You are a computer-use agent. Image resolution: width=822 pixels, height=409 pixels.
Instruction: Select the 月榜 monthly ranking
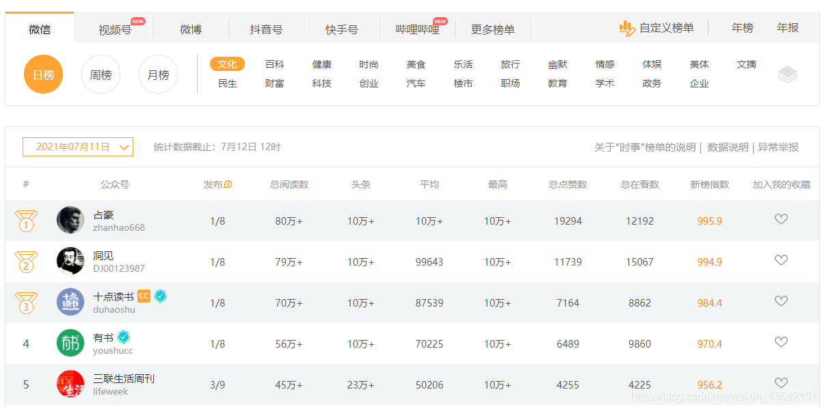click(158, 74)
